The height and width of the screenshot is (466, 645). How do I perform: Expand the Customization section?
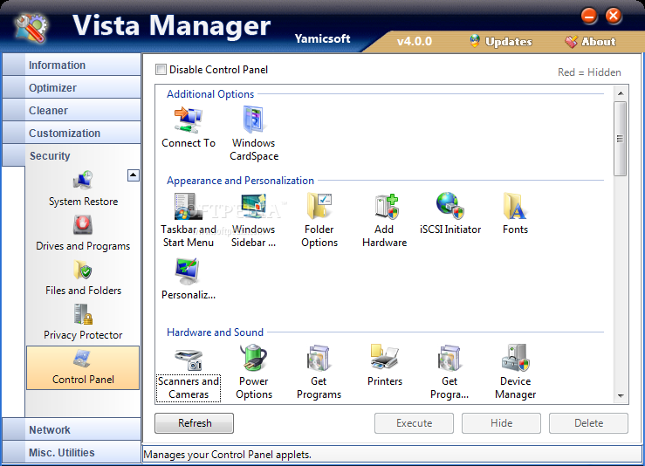click(72, 133)
